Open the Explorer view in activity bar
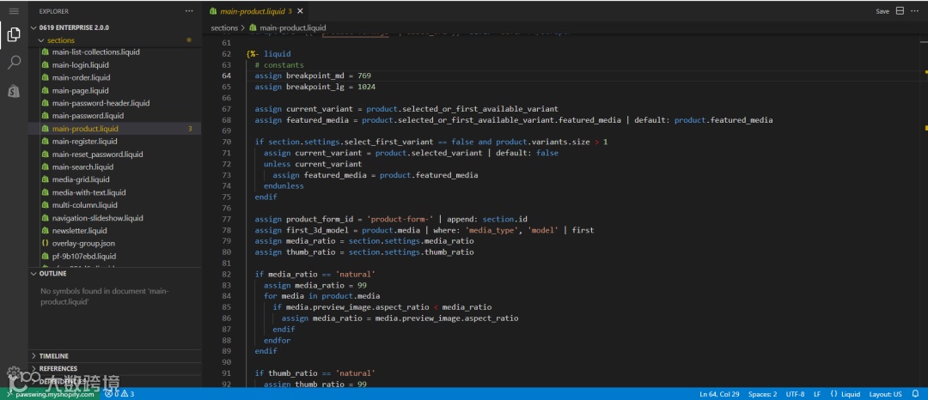 (x=14, y=35)
